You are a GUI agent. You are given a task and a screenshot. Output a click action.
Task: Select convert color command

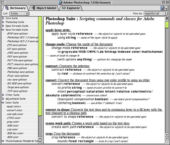point(14,110)
